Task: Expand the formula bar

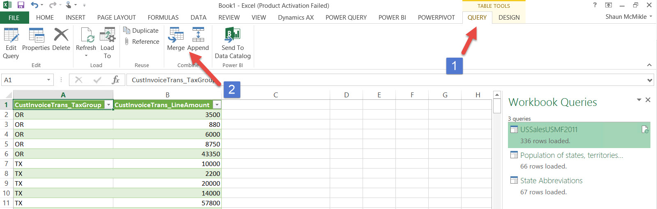Action: (x=650, y=80)
